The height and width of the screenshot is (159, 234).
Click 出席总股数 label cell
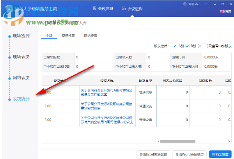click(x=58, y=57)
